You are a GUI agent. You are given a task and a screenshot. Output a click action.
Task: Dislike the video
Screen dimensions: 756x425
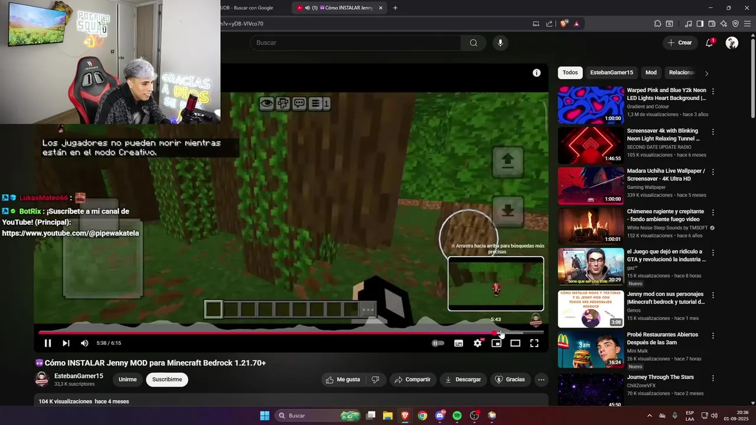[x=376, y=380]
